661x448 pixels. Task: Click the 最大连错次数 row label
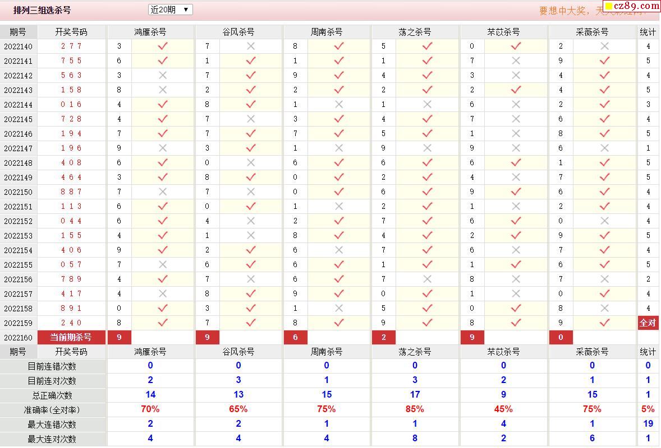pos(52,425)
